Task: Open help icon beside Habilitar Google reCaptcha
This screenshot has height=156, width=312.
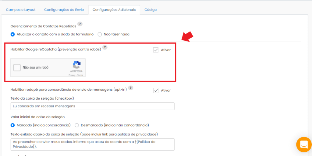Action: tap(105, 47)
